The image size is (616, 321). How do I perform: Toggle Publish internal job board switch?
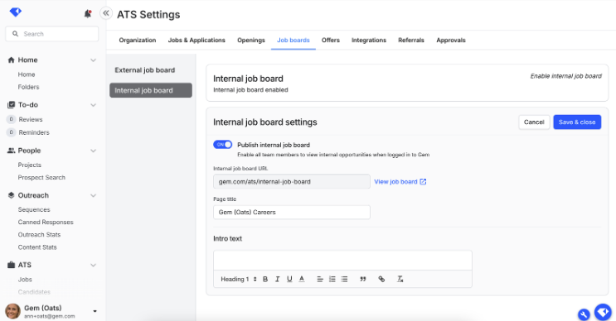pyautogui.click(x=223, y=145)
